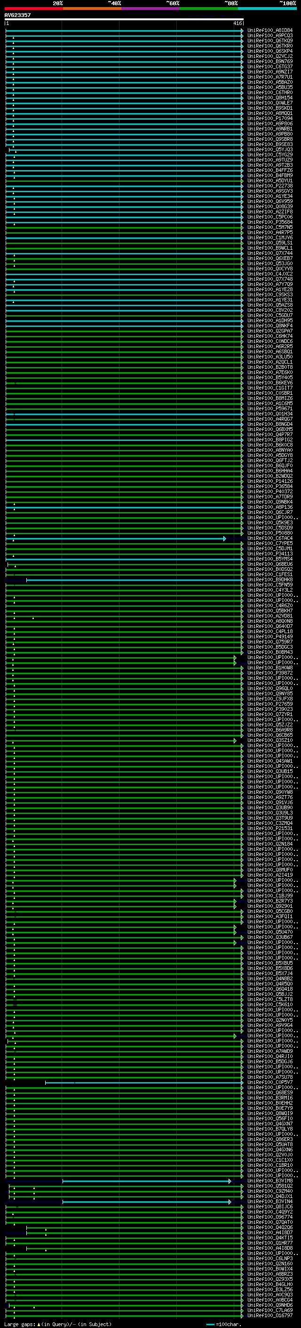Open hit UniRef100_B9N769

270,61
